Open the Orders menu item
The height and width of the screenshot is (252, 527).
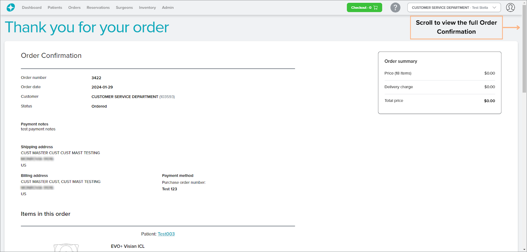tap(74, 8)
